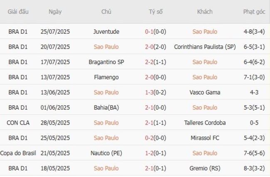Select Bragantino SP team name
The height and width of the screenshot is (177, 270).
106,62
